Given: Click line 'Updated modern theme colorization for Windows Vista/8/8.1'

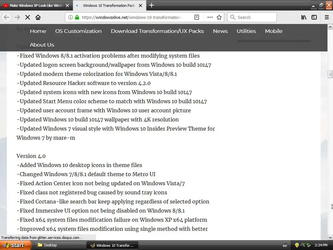Looking at the screenshot, I should [97, 74].
